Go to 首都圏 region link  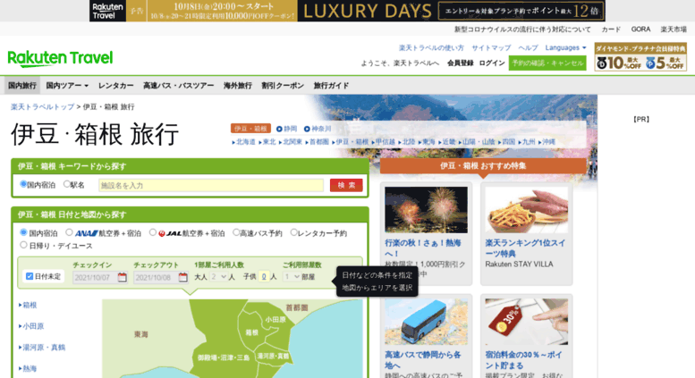[318, 142]
